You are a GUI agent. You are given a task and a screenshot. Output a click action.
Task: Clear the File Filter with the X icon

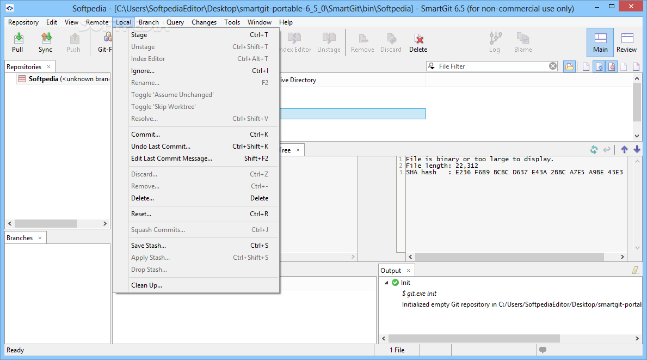(552, 66)
